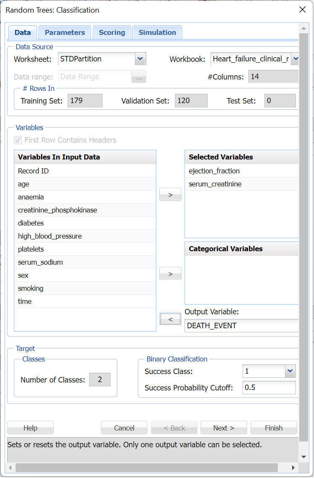Image resolution: width=314 pixels, height=478 pixels.
Task: Click the vertical scrollbar down arrow
Action: pyautogui.click(x=303, y=457)
